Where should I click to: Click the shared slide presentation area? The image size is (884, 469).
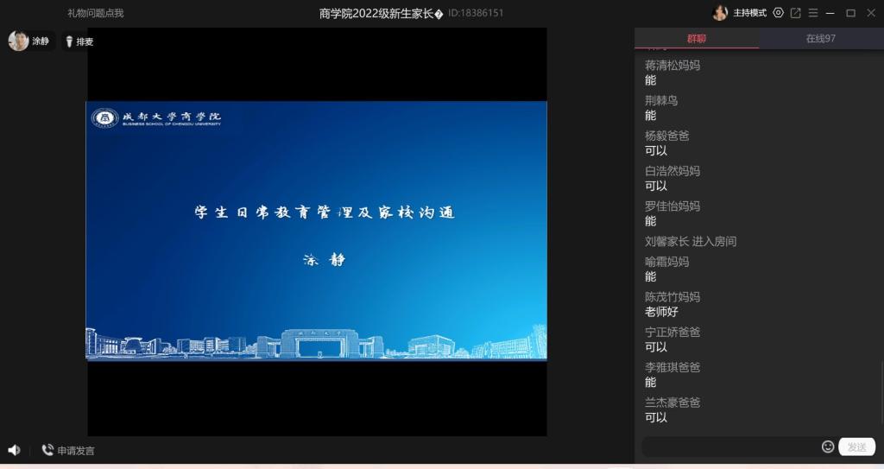pyautogui.click(x=316, y=231)
